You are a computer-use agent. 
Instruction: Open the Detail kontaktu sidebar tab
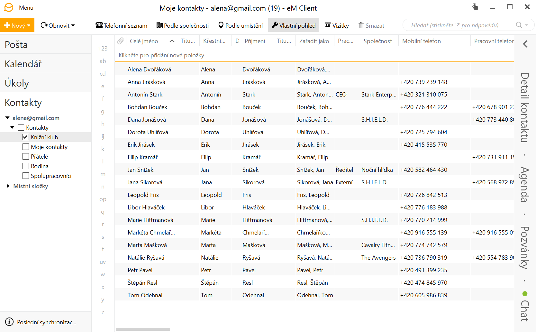525,107
